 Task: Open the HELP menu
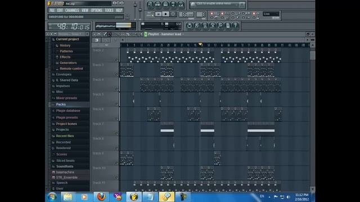click(119, 10)
